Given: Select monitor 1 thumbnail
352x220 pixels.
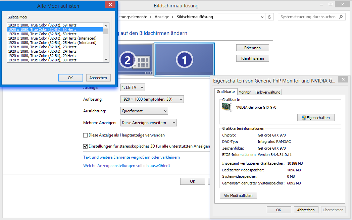Looking at the screenshot, I should coord(184,59).
